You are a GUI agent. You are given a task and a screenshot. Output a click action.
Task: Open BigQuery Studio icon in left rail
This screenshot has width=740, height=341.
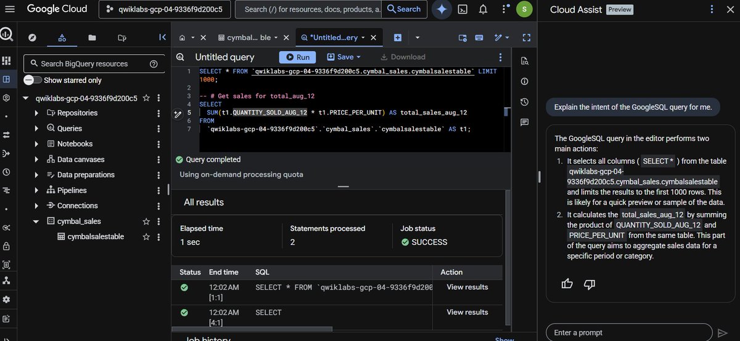point(6,79)
